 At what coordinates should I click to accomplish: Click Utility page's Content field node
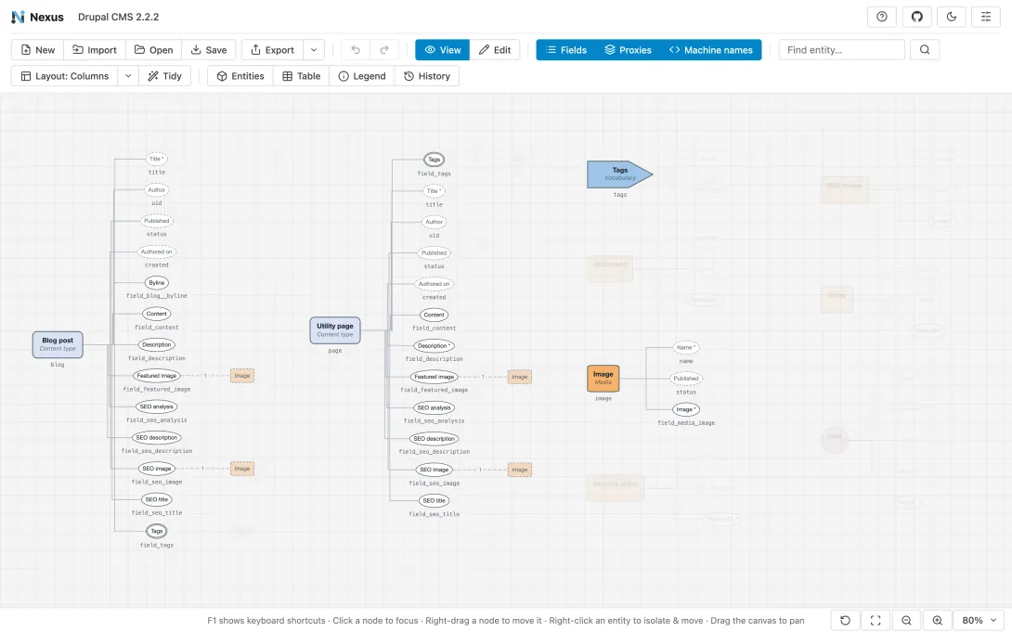[434, 316]
